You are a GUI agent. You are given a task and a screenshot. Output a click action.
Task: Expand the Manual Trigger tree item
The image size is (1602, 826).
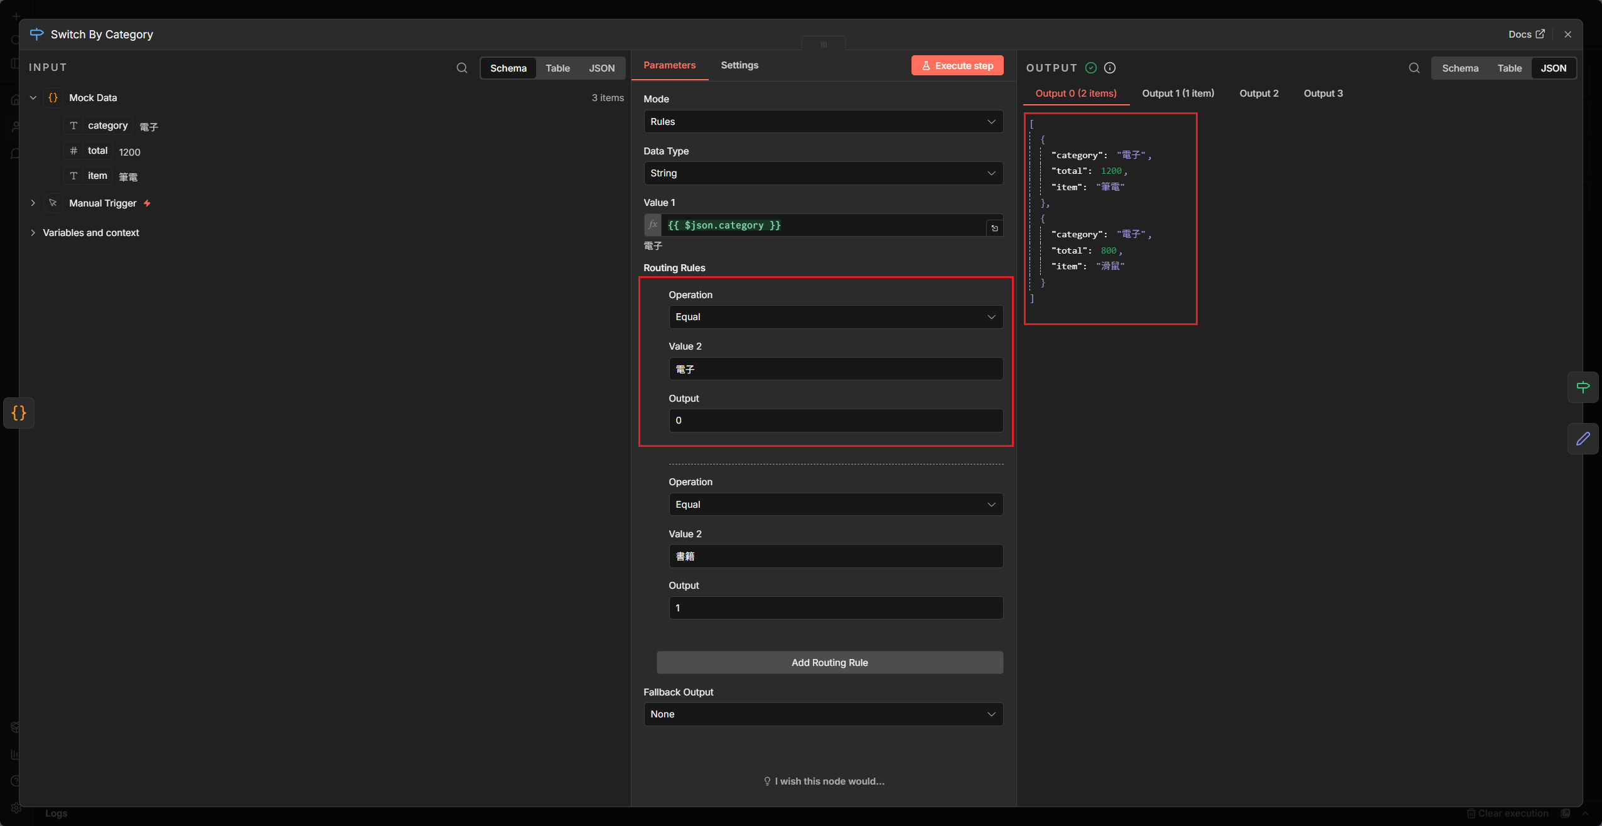[x=33, y=203]
